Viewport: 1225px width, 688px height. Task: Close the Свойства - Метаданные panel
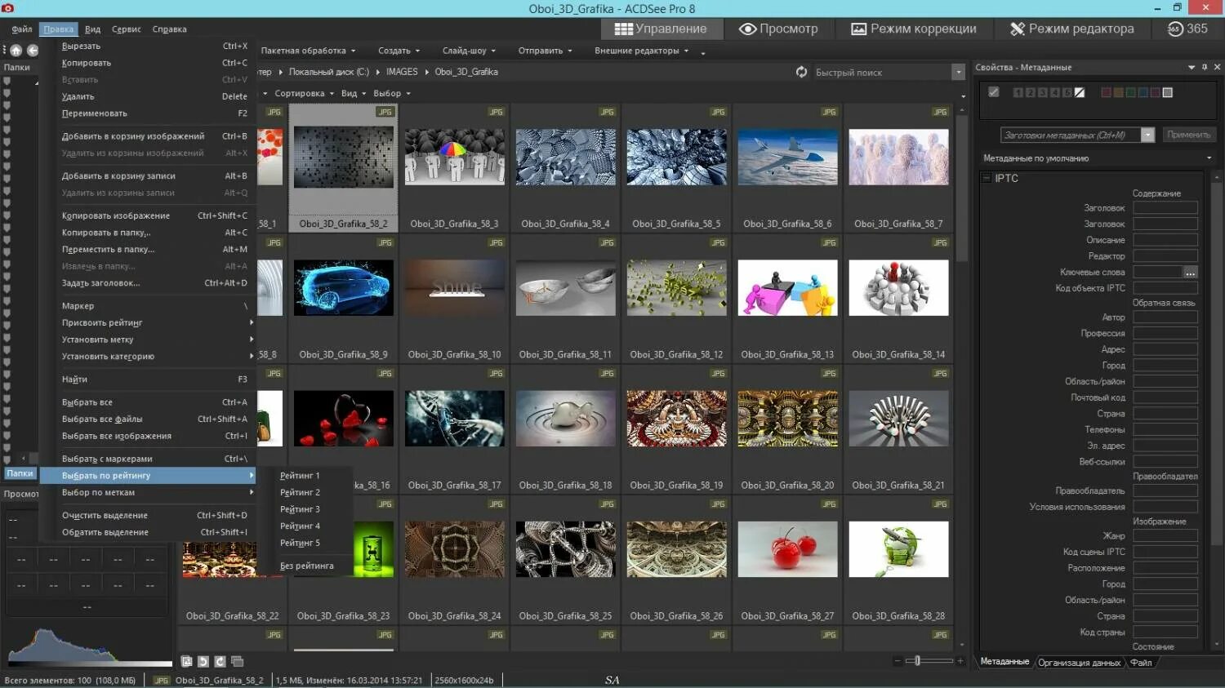[x=1217, y=67]
